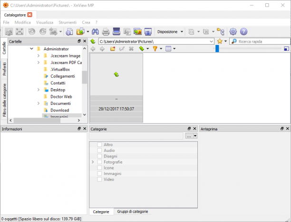This screenshot has width=291, height=222.
Task: Check the Video category
Action: pyautogui.click(x=99, y=179)
